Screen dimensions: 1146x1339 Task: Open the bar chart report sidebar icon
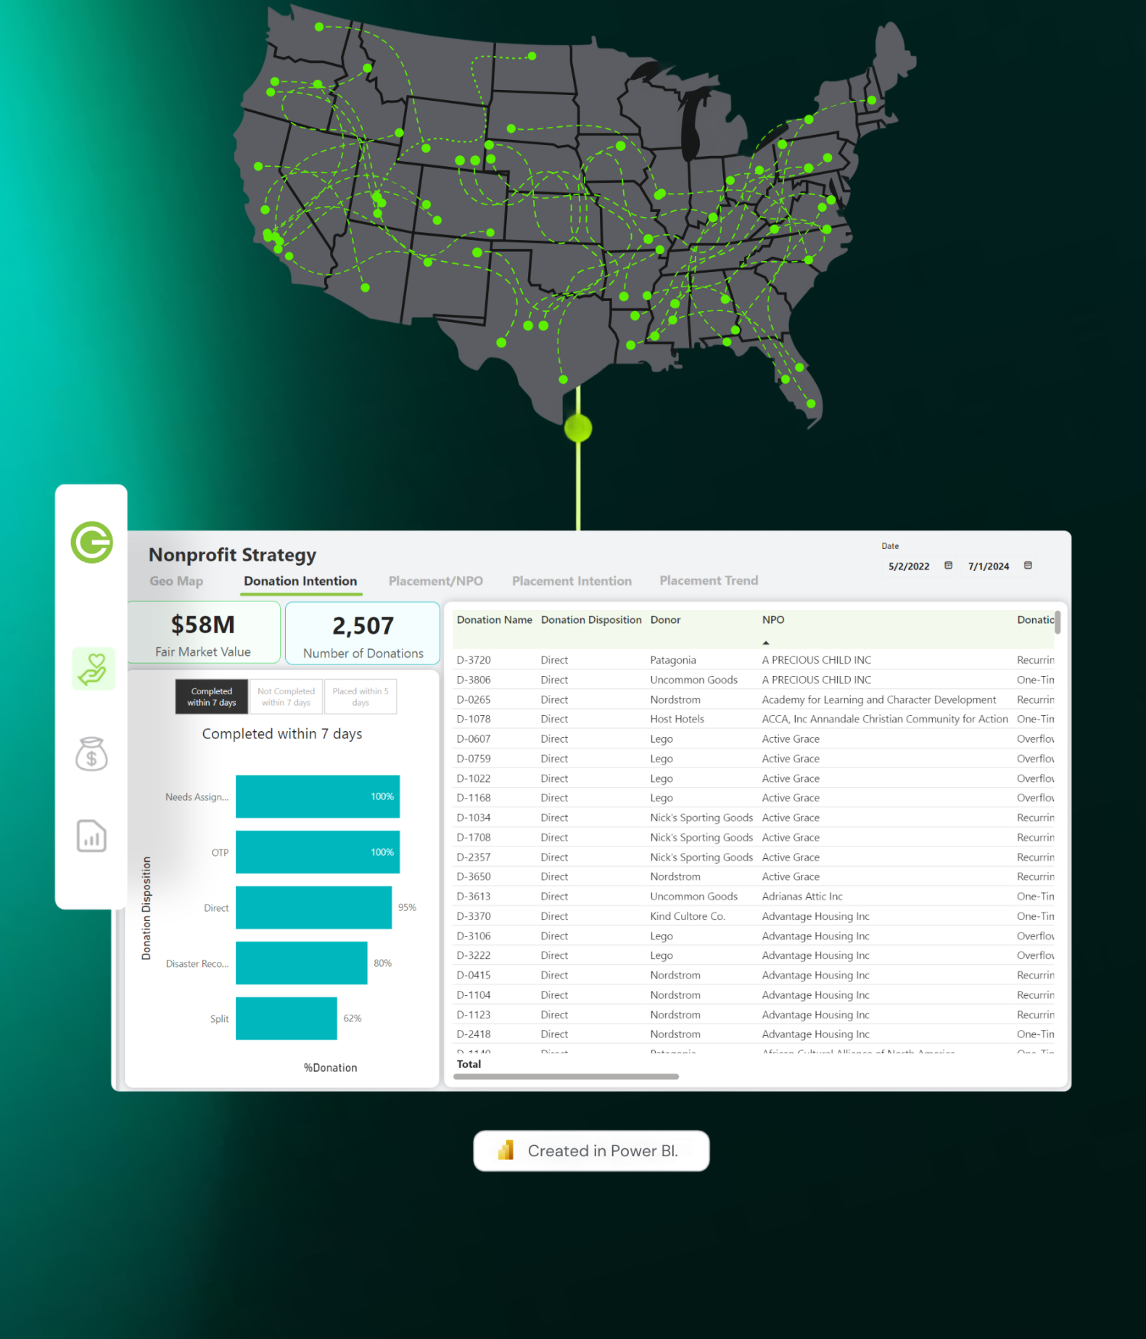pos(92,836)
